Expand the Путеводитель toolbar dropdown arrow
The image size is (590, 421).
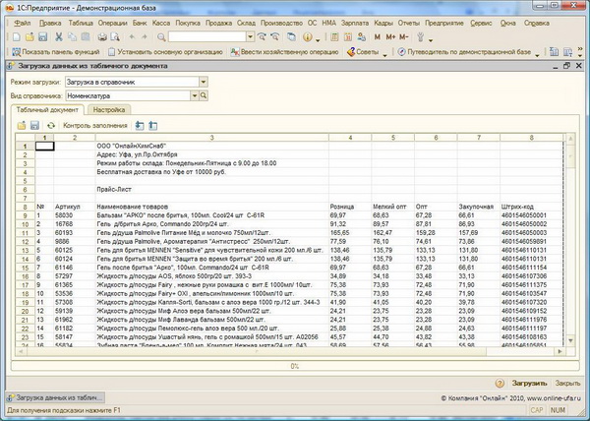click(537, 54)
